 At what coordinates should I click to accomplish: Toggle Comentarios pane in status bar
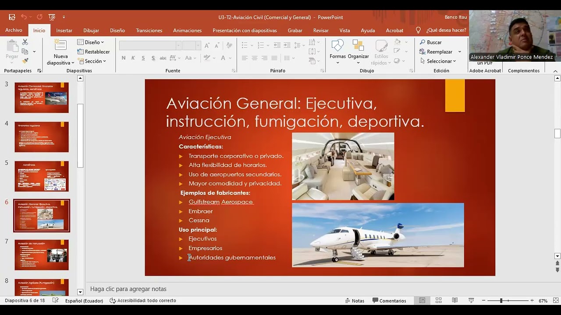click(x=389, y=301)
